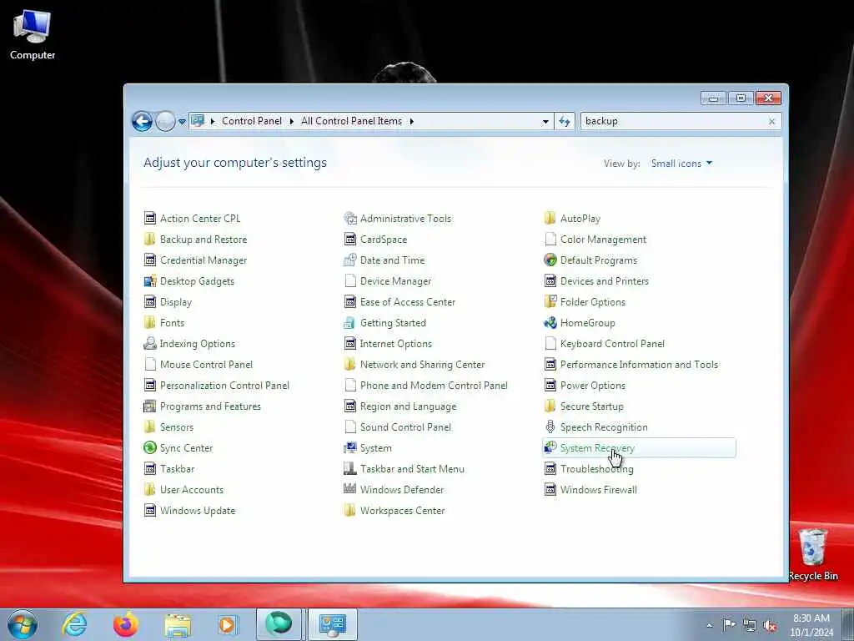The height and width of the screenshot is (641, 854).
Task: Click the All Control Panel Items breadcrumb
Action: pos(351,121)
